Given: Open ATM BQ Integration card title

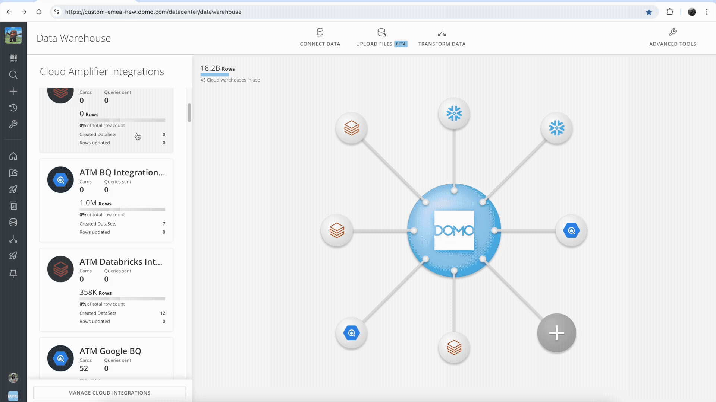Looking at the screenshot, I should click(122, 172).
